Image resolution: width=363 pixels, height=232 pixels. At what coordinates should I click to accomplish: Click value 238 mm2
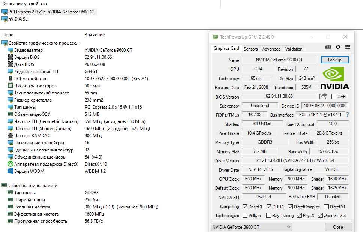point(94,100)
